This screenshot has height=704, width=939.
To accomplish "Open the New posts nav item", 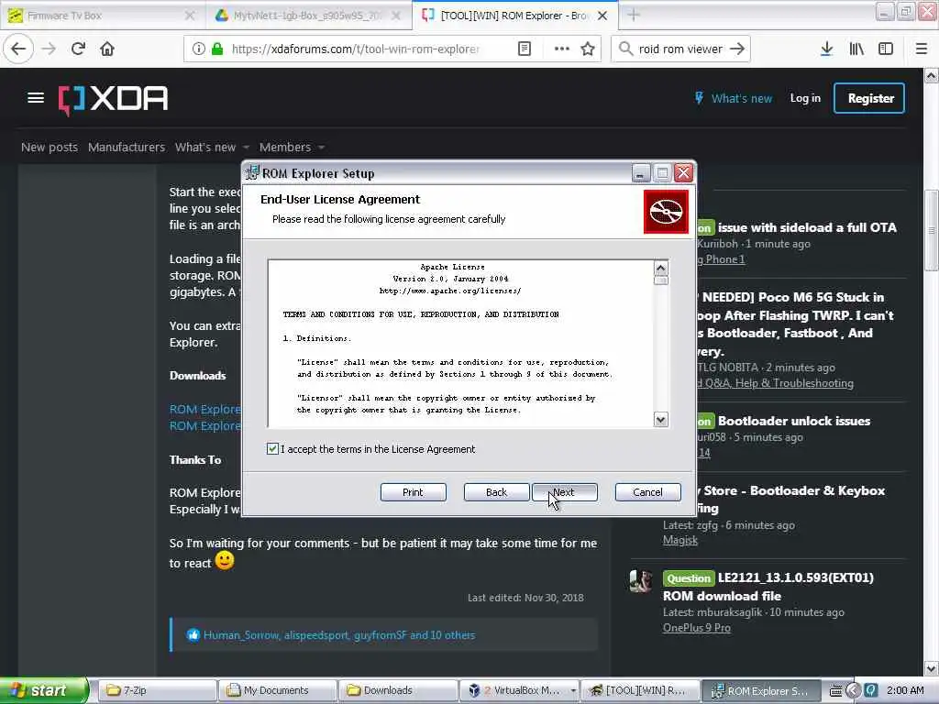I will [x=50, y=148].
